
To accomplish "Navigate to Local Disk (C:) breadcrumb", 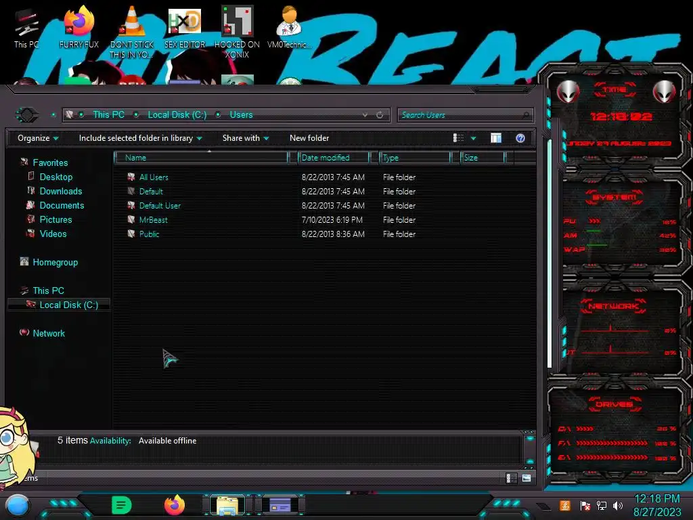I will coord(177,115).
